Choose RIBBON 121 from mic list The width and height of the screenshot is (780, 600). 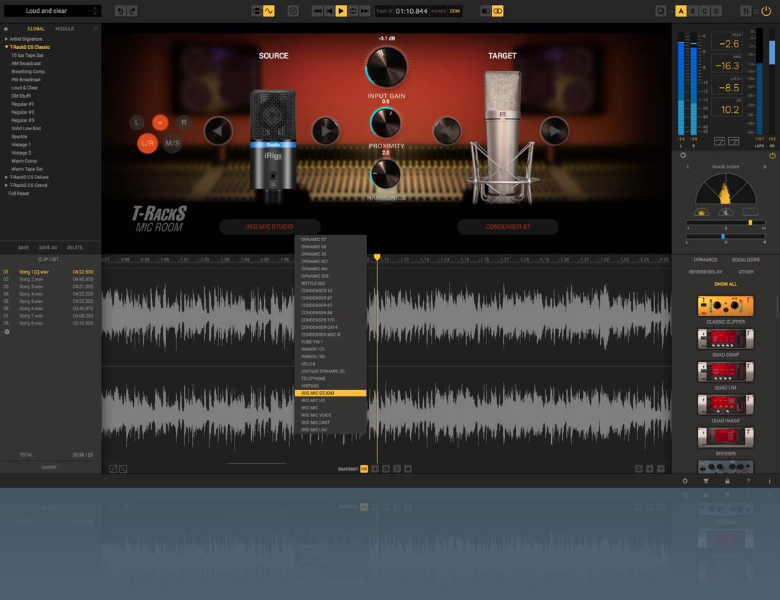(330, 349)
